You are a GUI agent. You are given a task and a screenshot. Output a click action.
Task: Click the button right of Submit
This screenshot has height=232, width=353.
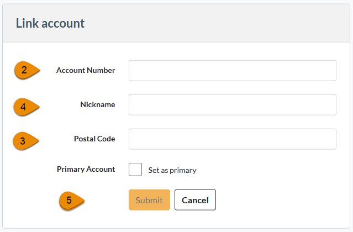[195, 200]
